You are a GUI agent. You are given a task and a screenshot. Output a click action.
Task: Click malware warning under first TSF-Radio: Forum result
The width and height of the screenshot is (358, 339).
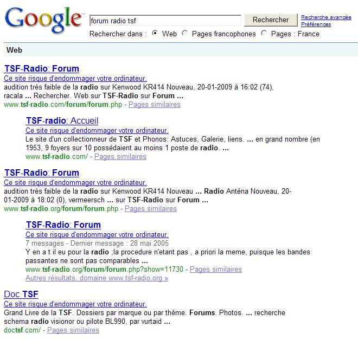75,78
